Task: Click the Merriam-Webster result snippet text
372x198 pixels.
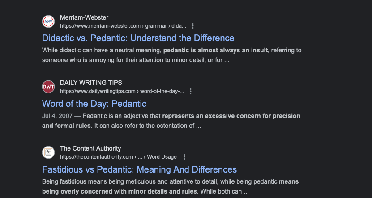Action: pyautogui.click(x=134, y=59)
